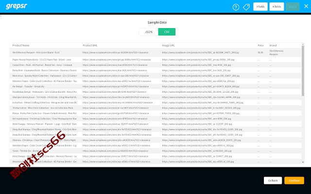This screenshot has height=194, width=311.
Task: Click the product URL containing sz-661838
Action: [x=115, y=150]
